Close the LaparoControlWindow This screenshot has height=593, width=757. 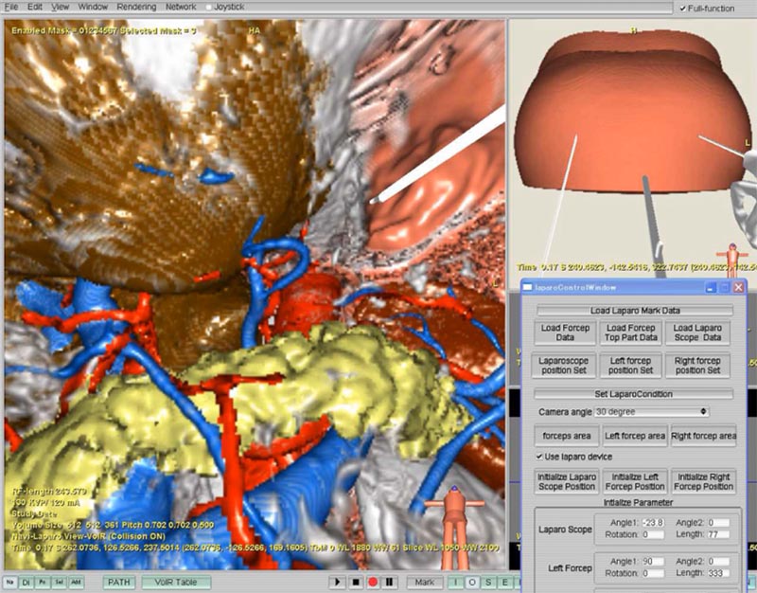pos(739,288)
